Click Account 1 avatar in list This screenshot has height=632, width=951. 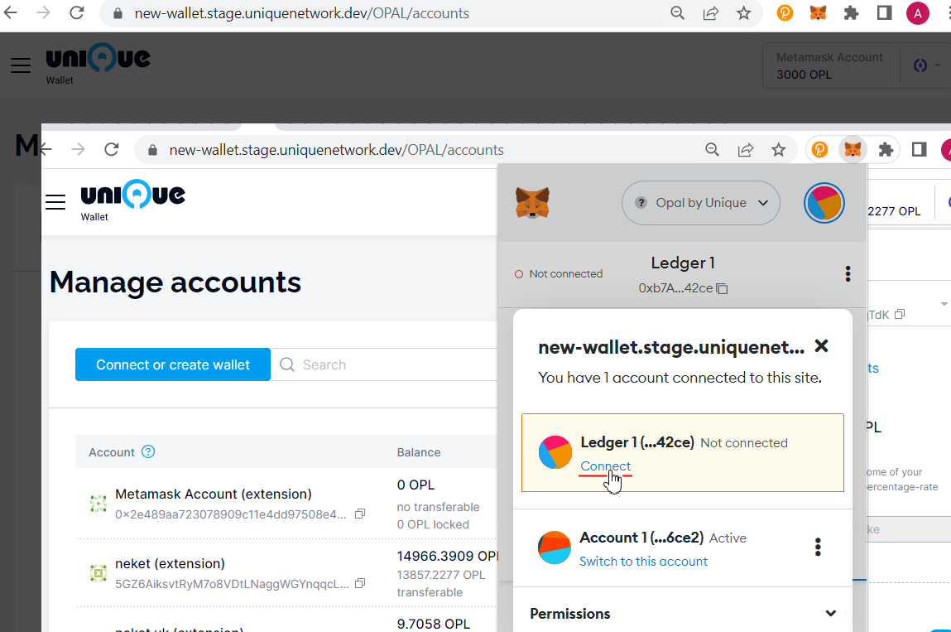point(555,547)
